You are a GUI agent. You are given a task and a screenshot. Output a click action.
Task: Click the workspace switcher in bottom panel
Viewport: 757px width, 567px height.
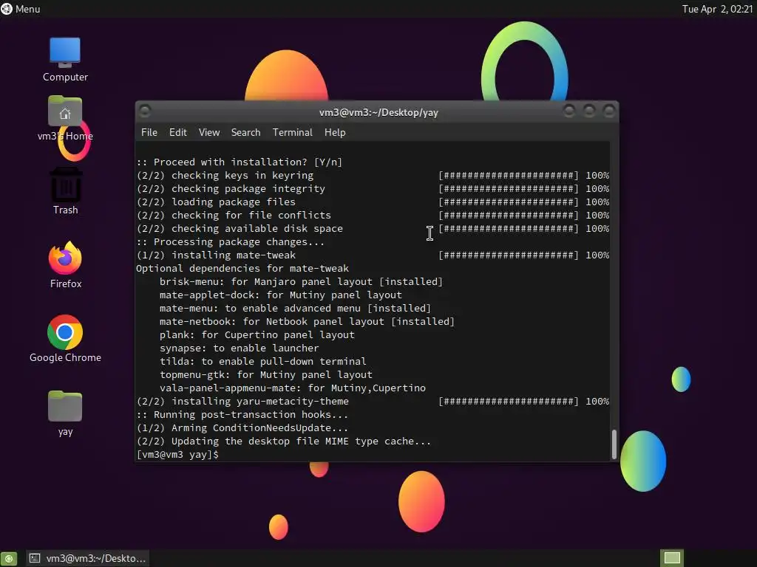point(672,558)
